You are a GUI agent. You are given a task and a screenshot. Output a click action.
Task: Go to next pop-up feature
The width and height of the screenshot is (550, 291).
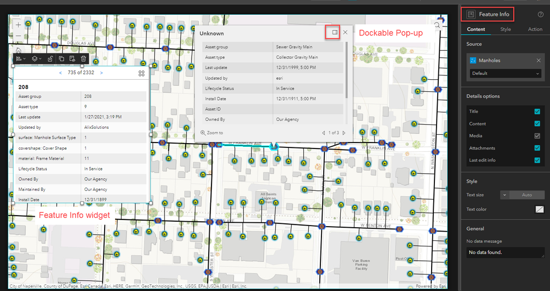[x=344, y=133]
